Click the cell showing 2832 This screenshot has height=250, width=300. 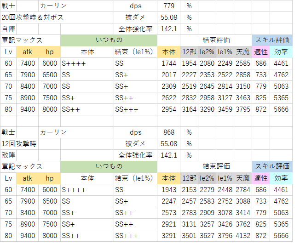click(x=189, y=98)
